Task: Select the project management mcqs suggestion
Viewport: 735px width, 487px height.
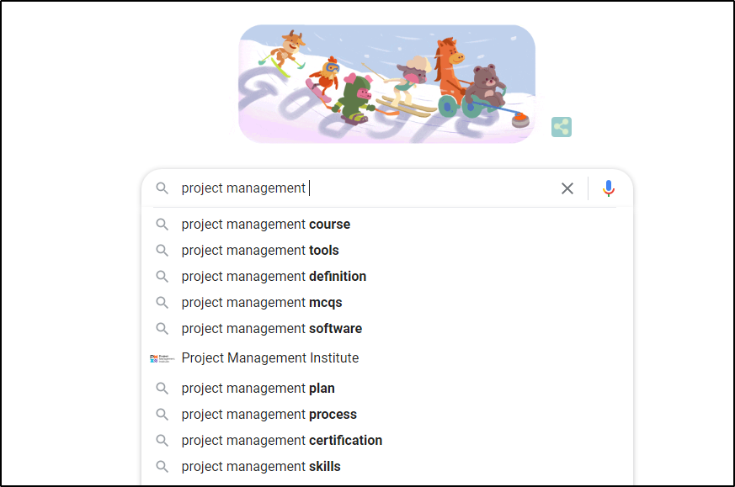Action: tap(262, 303)
